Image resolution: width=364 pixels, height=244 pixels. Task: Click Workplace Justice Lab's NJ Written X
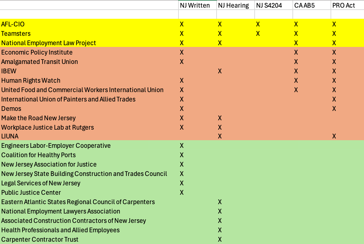[x=182, y=127]
